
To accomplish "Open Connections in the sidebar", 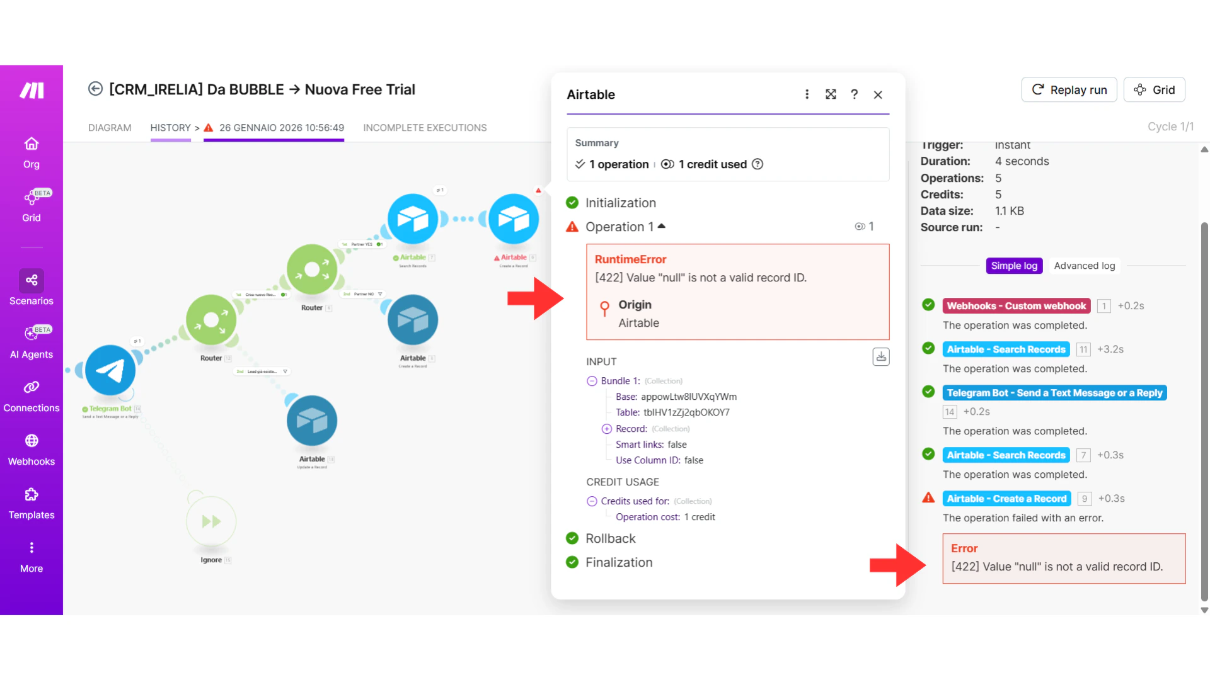I will click(x=32, y=396).
